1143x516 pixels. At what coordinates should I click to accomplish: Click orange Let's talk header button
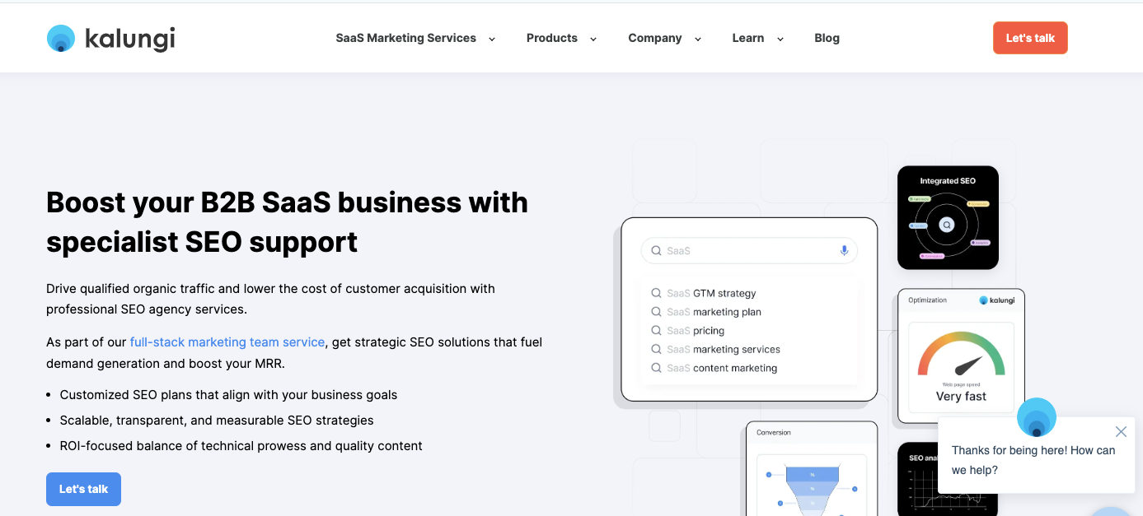1030,38
